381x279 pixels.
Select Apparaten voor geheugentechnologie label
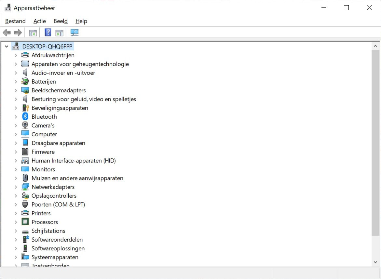[x=80, y=64]
